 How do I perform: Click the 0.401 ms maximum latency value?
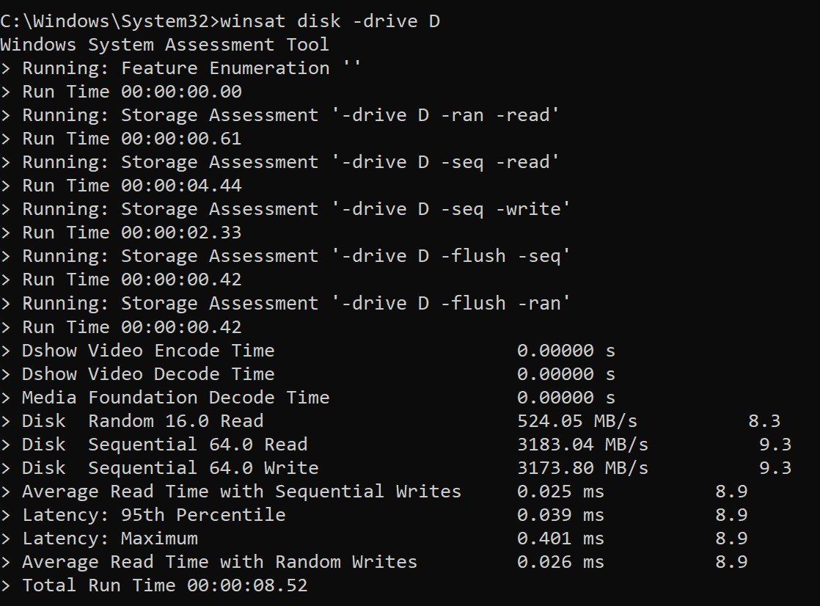(560, 539)
